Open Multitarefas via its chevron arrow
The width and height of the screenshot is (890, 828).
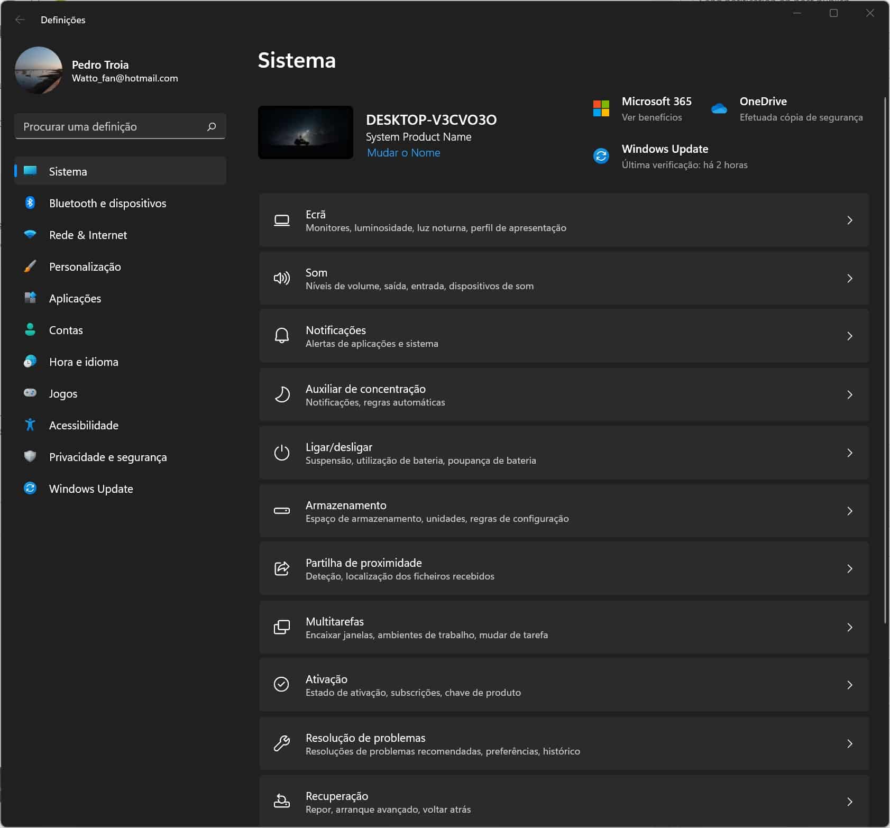tap(849, 628)
